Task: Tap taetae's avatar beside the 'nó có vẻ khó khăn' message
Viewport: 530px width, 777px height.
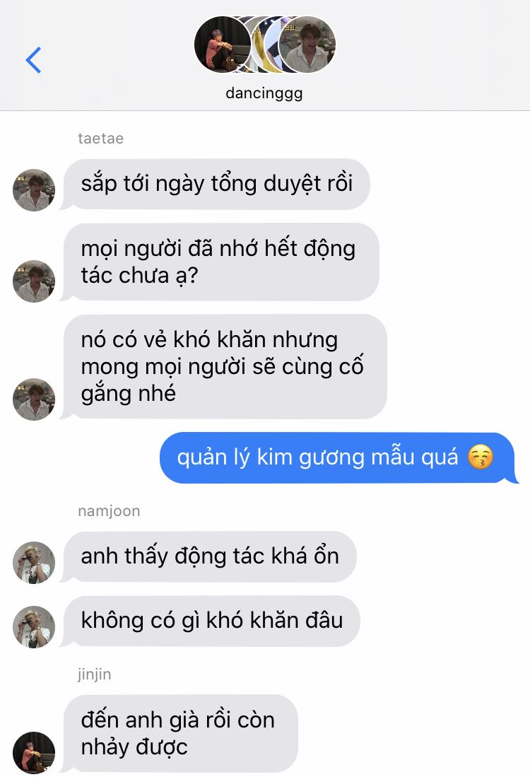Action: [x=34, y=399]
